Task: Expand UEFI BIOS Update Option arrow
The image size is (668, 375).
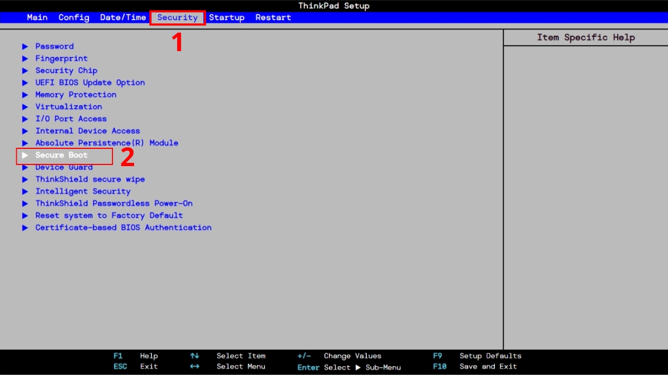Action: pyautogui.click(x=25, y=82)
